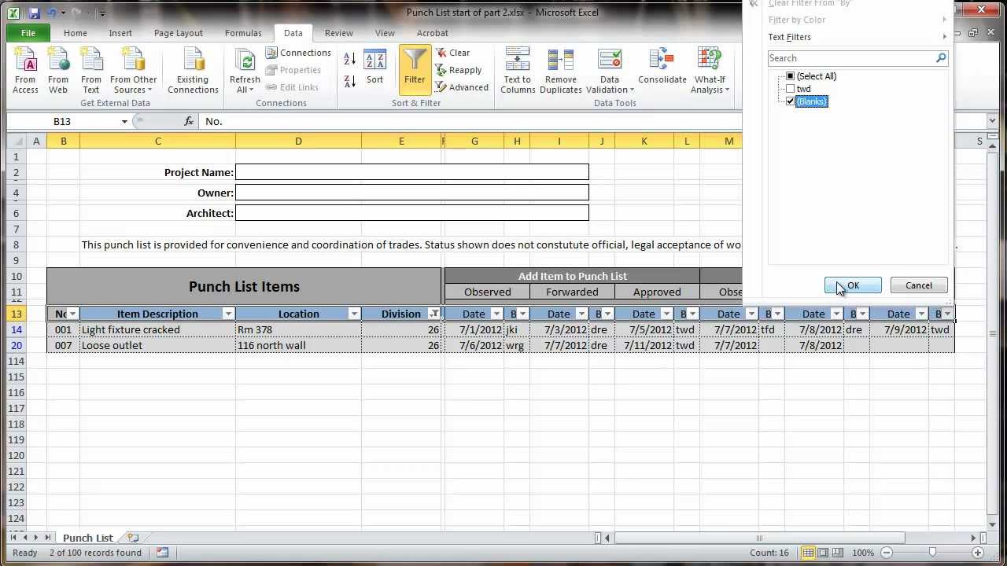This screenshot has height=566, width=1007.
Task: Open Existing Connections
Action: tap(193, 71)
